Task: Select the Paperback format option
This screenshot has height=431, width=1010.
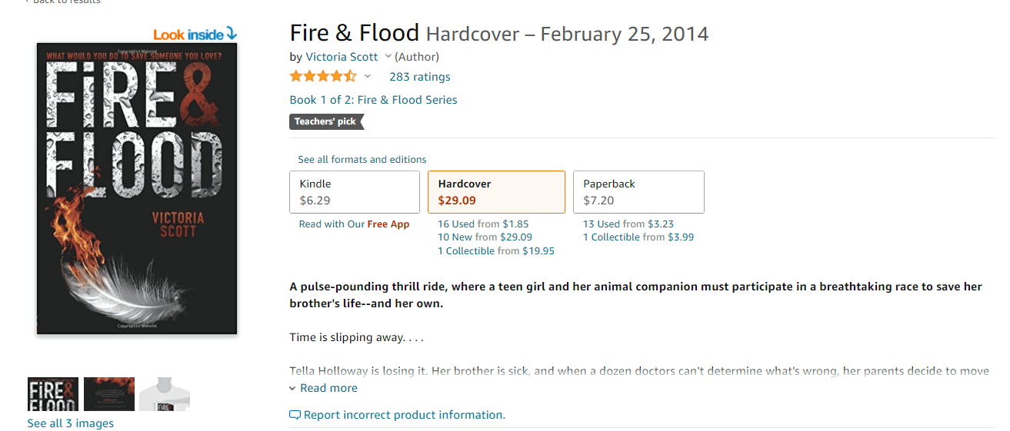Action: (x=638, y=192)
